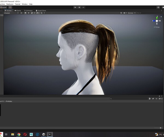Screen dimensions: 164x137
Task: Select the Prefabs breadcrumb folder
Action: coord(9,101)
